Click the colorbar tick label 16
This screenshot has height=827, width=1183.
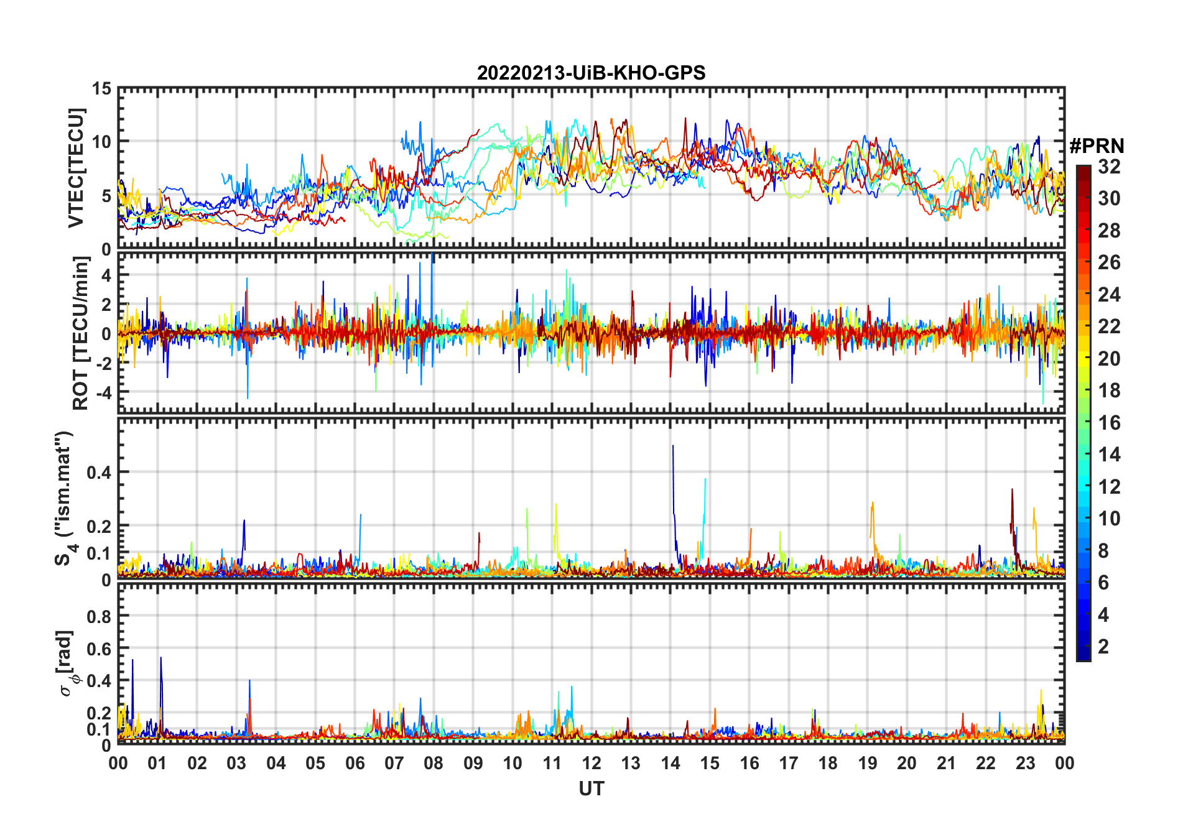[x=1109, y=423]
